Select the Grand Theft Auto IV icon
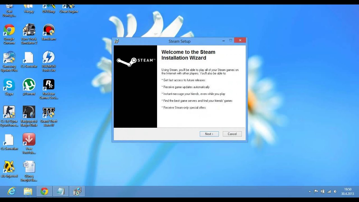 [49, 116]
